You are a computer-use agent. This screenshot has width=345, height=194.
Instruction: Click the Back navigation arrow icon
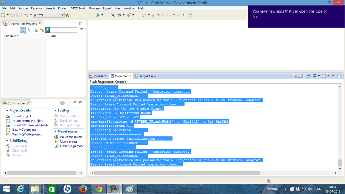[x=169, y=15]
